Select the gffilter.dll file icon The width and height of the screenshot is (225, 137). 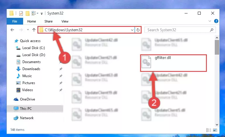146,62
